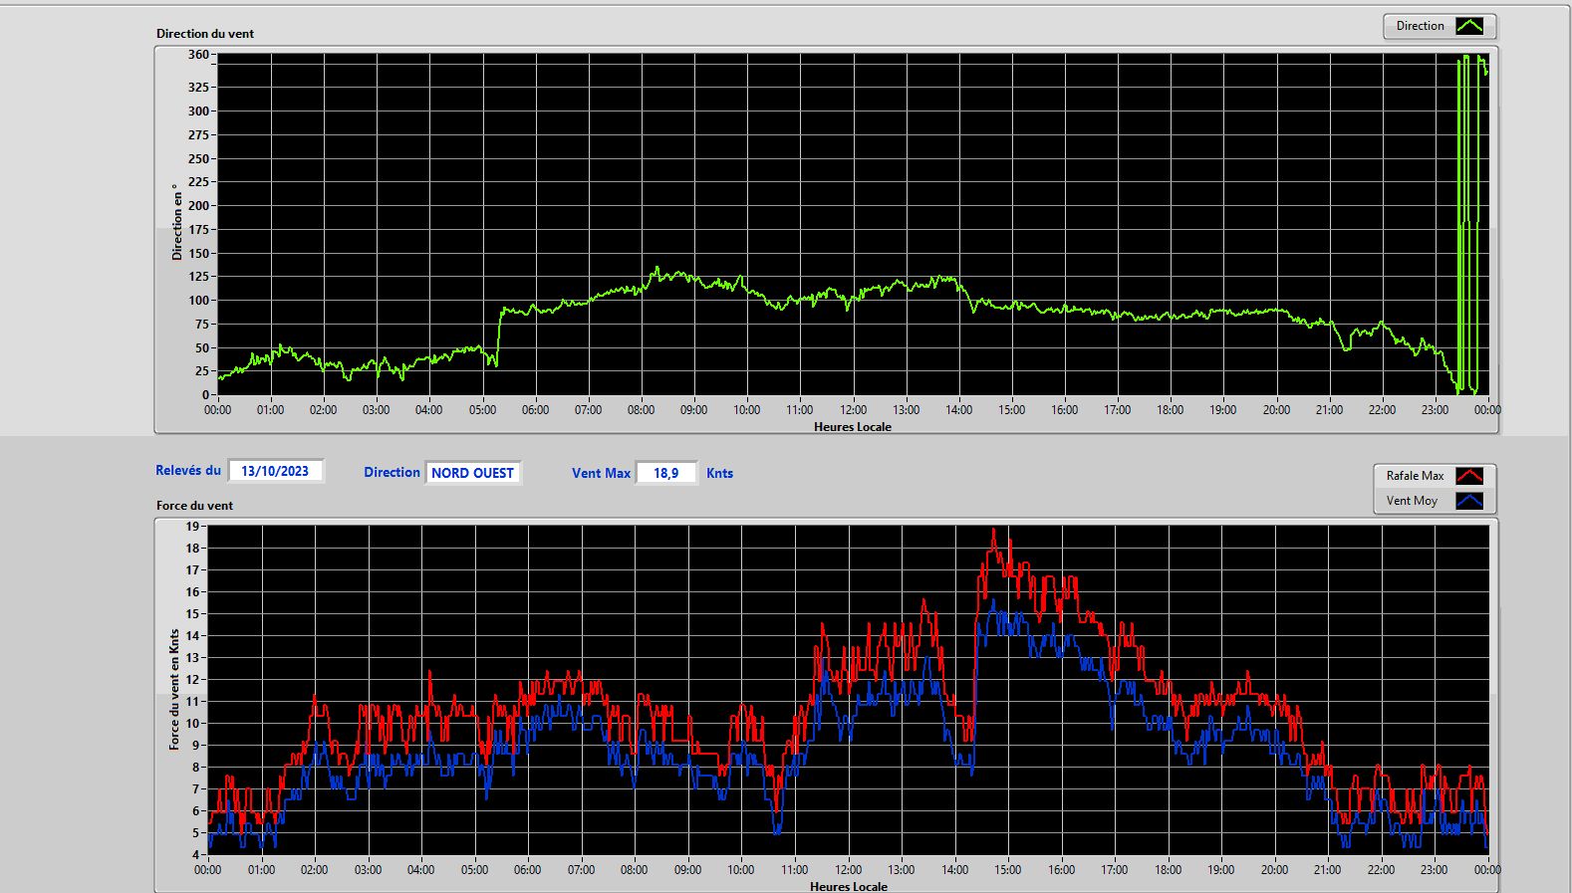This screenshot has height=893, width=1572.
Task: Click 'Heures Locale' under the wind force chart
Action: (849, 886)
